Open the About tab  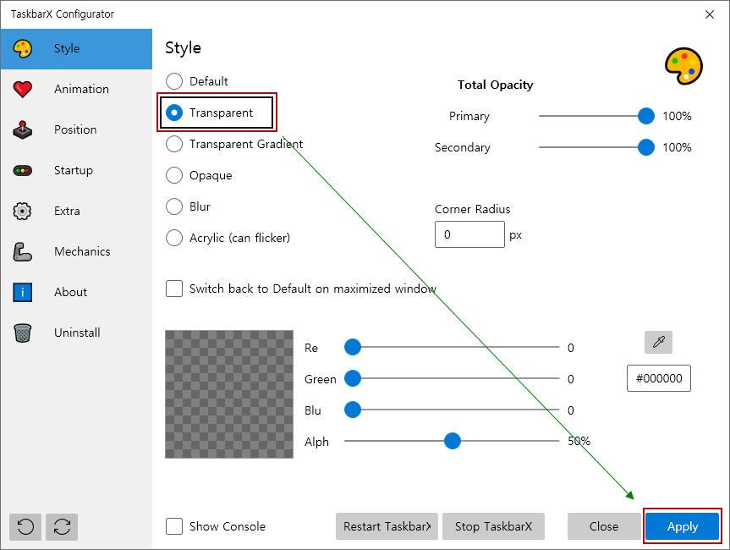pos(76,293)
